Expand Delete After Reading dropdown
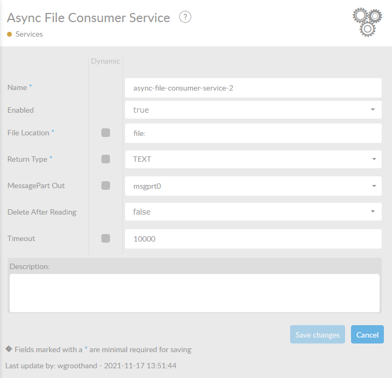Image resolution: width=392 pixels, height=378 pixels. click(253, 212)
